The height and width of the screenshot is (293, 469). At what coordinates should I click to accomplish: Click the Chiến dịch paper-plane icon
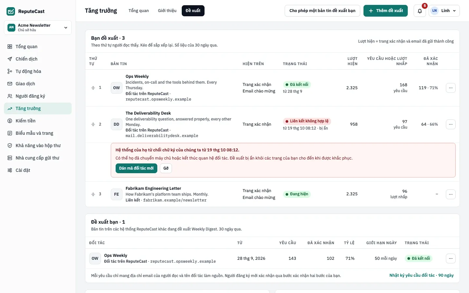[10, 59]
